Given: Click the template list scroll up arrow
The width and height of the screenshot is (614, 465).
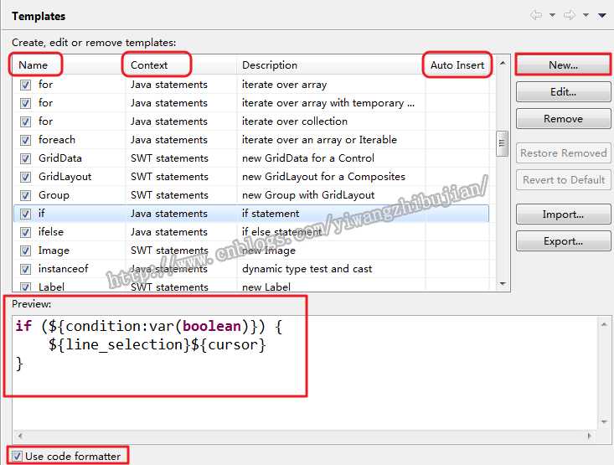Looking at the screenshot, I should (503, 63).
